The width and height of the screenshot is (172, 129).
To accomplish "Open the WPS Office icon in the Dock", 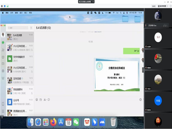I will click(x=87, y=122).
